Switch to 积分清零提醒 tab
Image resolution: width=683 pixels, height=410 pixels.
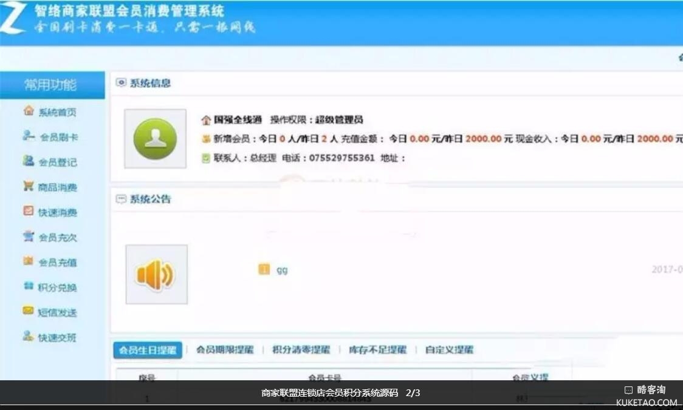pyautogui.click(x=301, y=349)
